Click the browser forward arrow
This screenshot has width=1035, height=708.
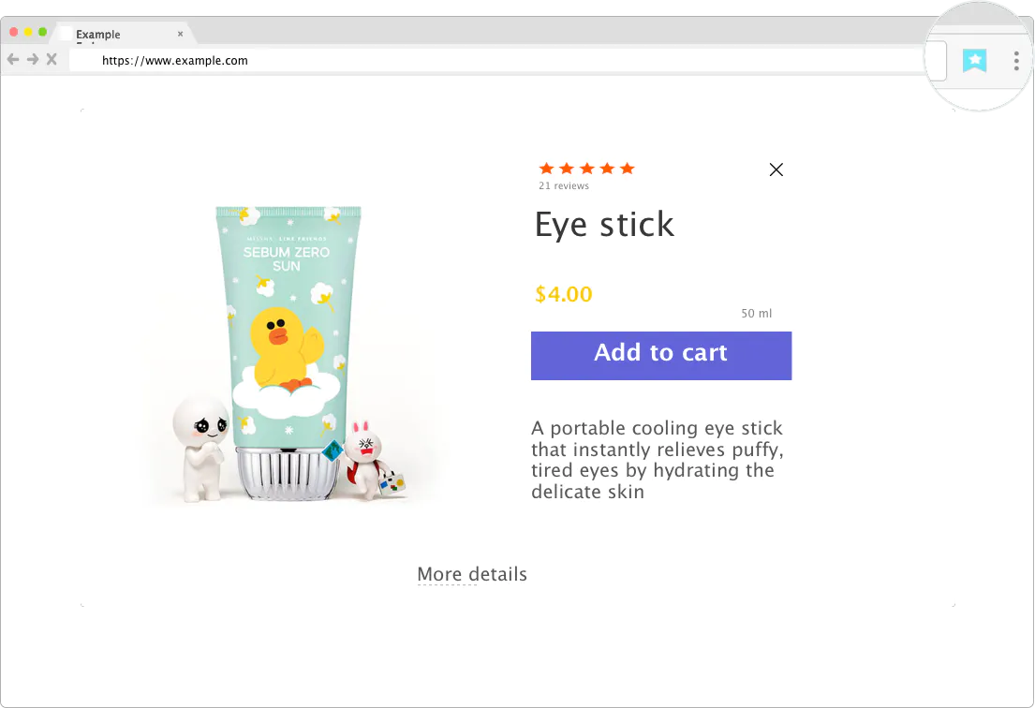(33, 59)
